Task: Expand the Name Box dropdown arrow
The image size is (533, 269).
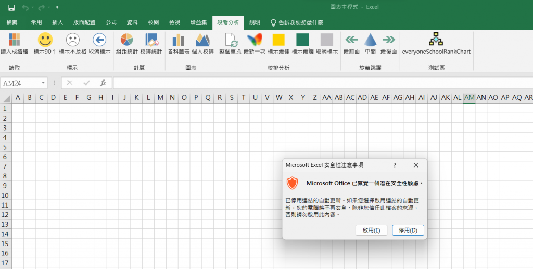Action: tap(43, 83)
